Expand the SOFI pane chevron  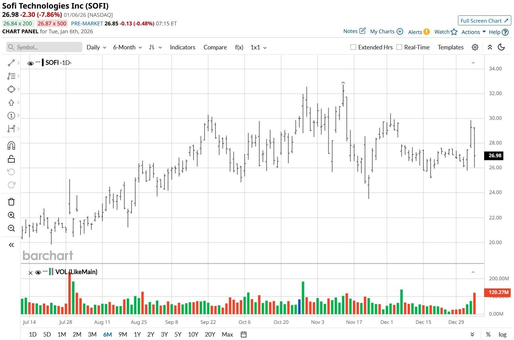click(x=473, y=63)
